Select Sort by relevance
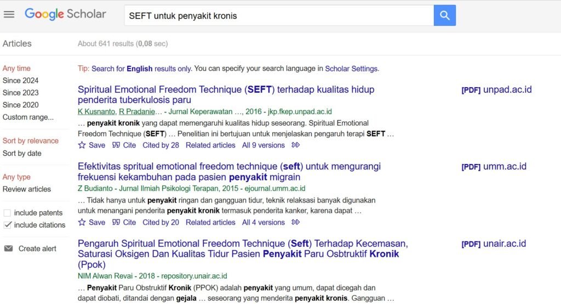The image size is (561, 304). point(31,141)
